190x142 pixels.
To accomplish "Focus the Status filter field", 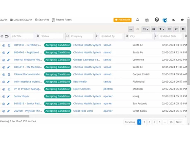I will coord(52,36).
